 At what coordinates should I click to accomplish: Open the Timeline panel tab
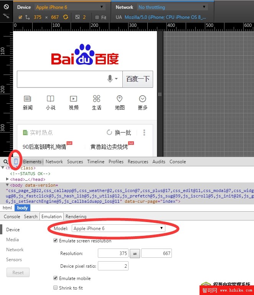pos(96,162)
